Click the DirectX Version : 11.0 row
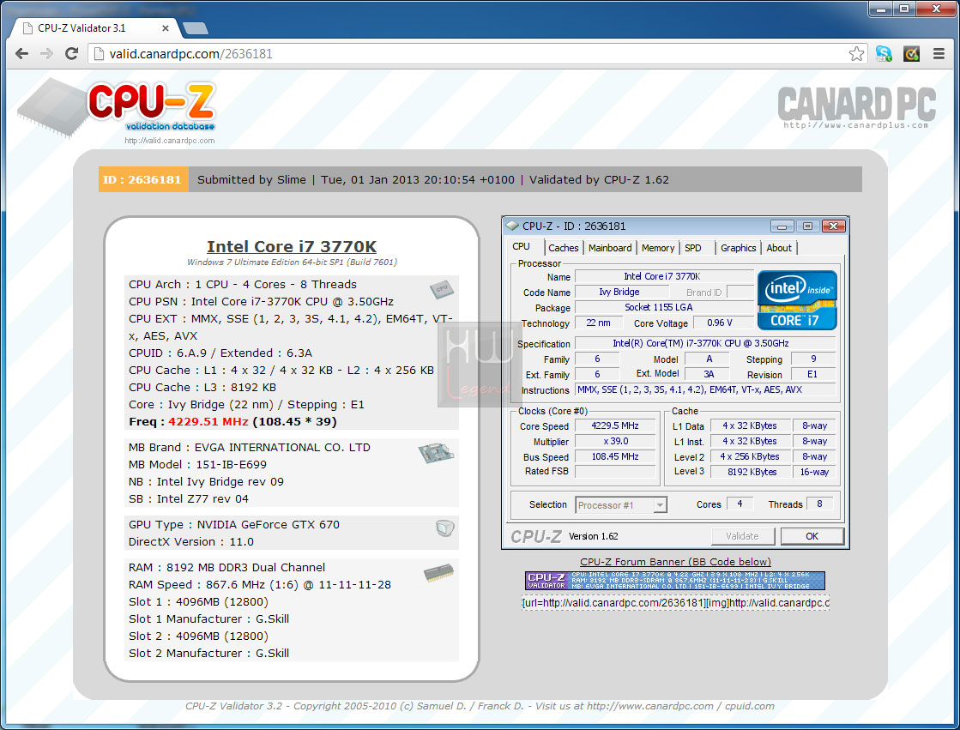Screen dimensions: 960x730 191,542
